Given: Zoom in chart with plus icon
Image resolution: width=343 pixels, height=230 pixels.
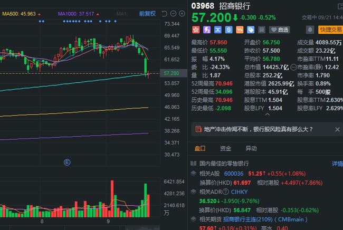Looking at the screenshot, I should (182, 14).
